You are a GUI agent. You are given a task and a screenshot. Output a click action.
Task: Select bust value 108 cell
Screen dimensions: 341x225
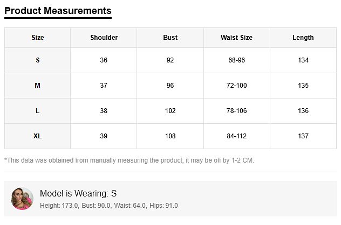click(x=170, y=136)
